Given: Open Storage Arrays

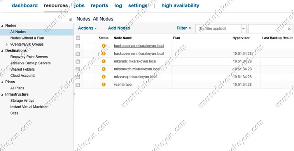Looking at the screenshot, I should (x=22, y=101).
